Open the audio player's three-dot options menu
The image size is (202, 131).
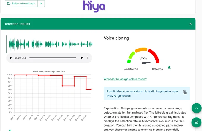point(88,58)
